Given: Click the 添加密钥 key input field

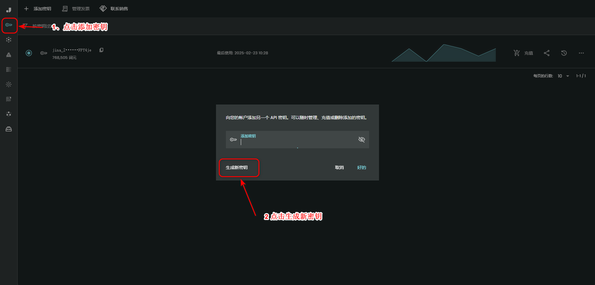Looking at the screenshot, I should [297, 142].
